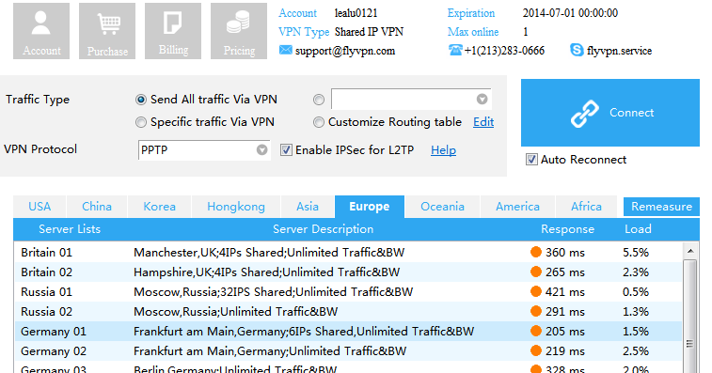Open the Help link
Viewport: 712px width, 373px height.
click(x=443, y=150)
